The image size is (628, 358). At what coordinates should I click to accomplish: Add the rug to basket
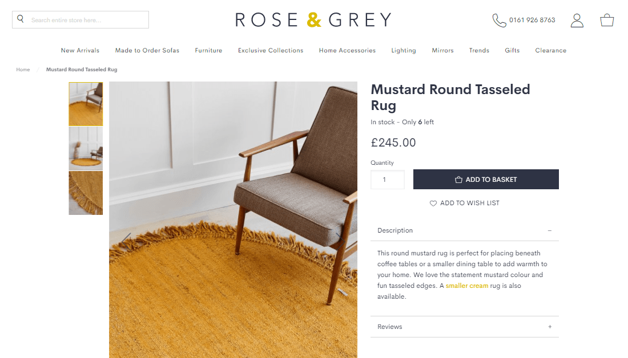click(486, 179)
